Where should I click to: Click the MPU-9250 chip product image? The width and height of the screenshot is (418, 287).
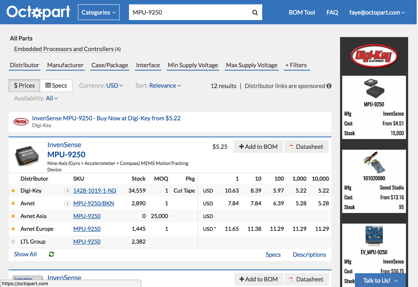(27, 155)
